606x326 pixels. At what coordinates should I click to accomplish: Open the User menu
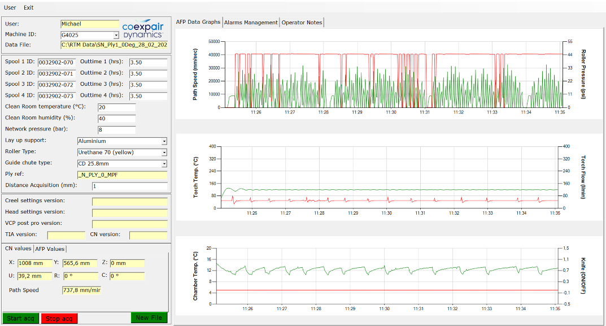10,7
